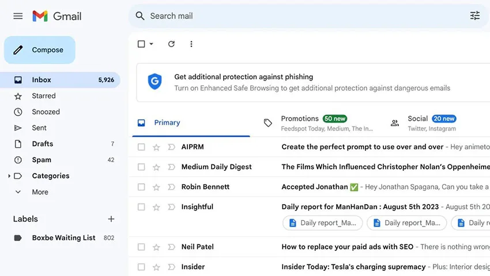Click the search magnifier icon
The height and width of the screenshot is (276, 490).
pyautogui.click(x=140, y=16)
